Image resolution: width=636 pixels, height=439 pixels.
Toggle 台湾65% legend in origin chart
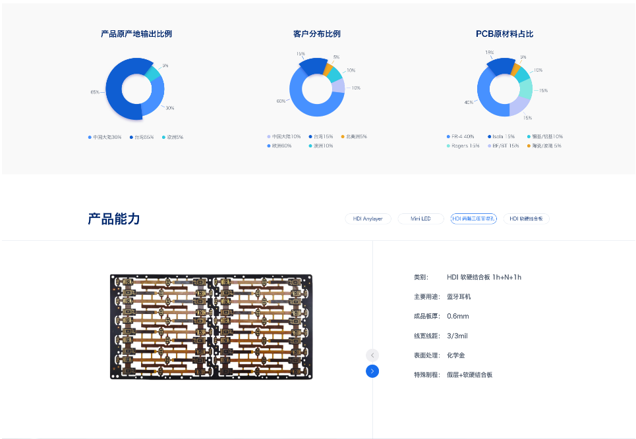pos(141,137)
